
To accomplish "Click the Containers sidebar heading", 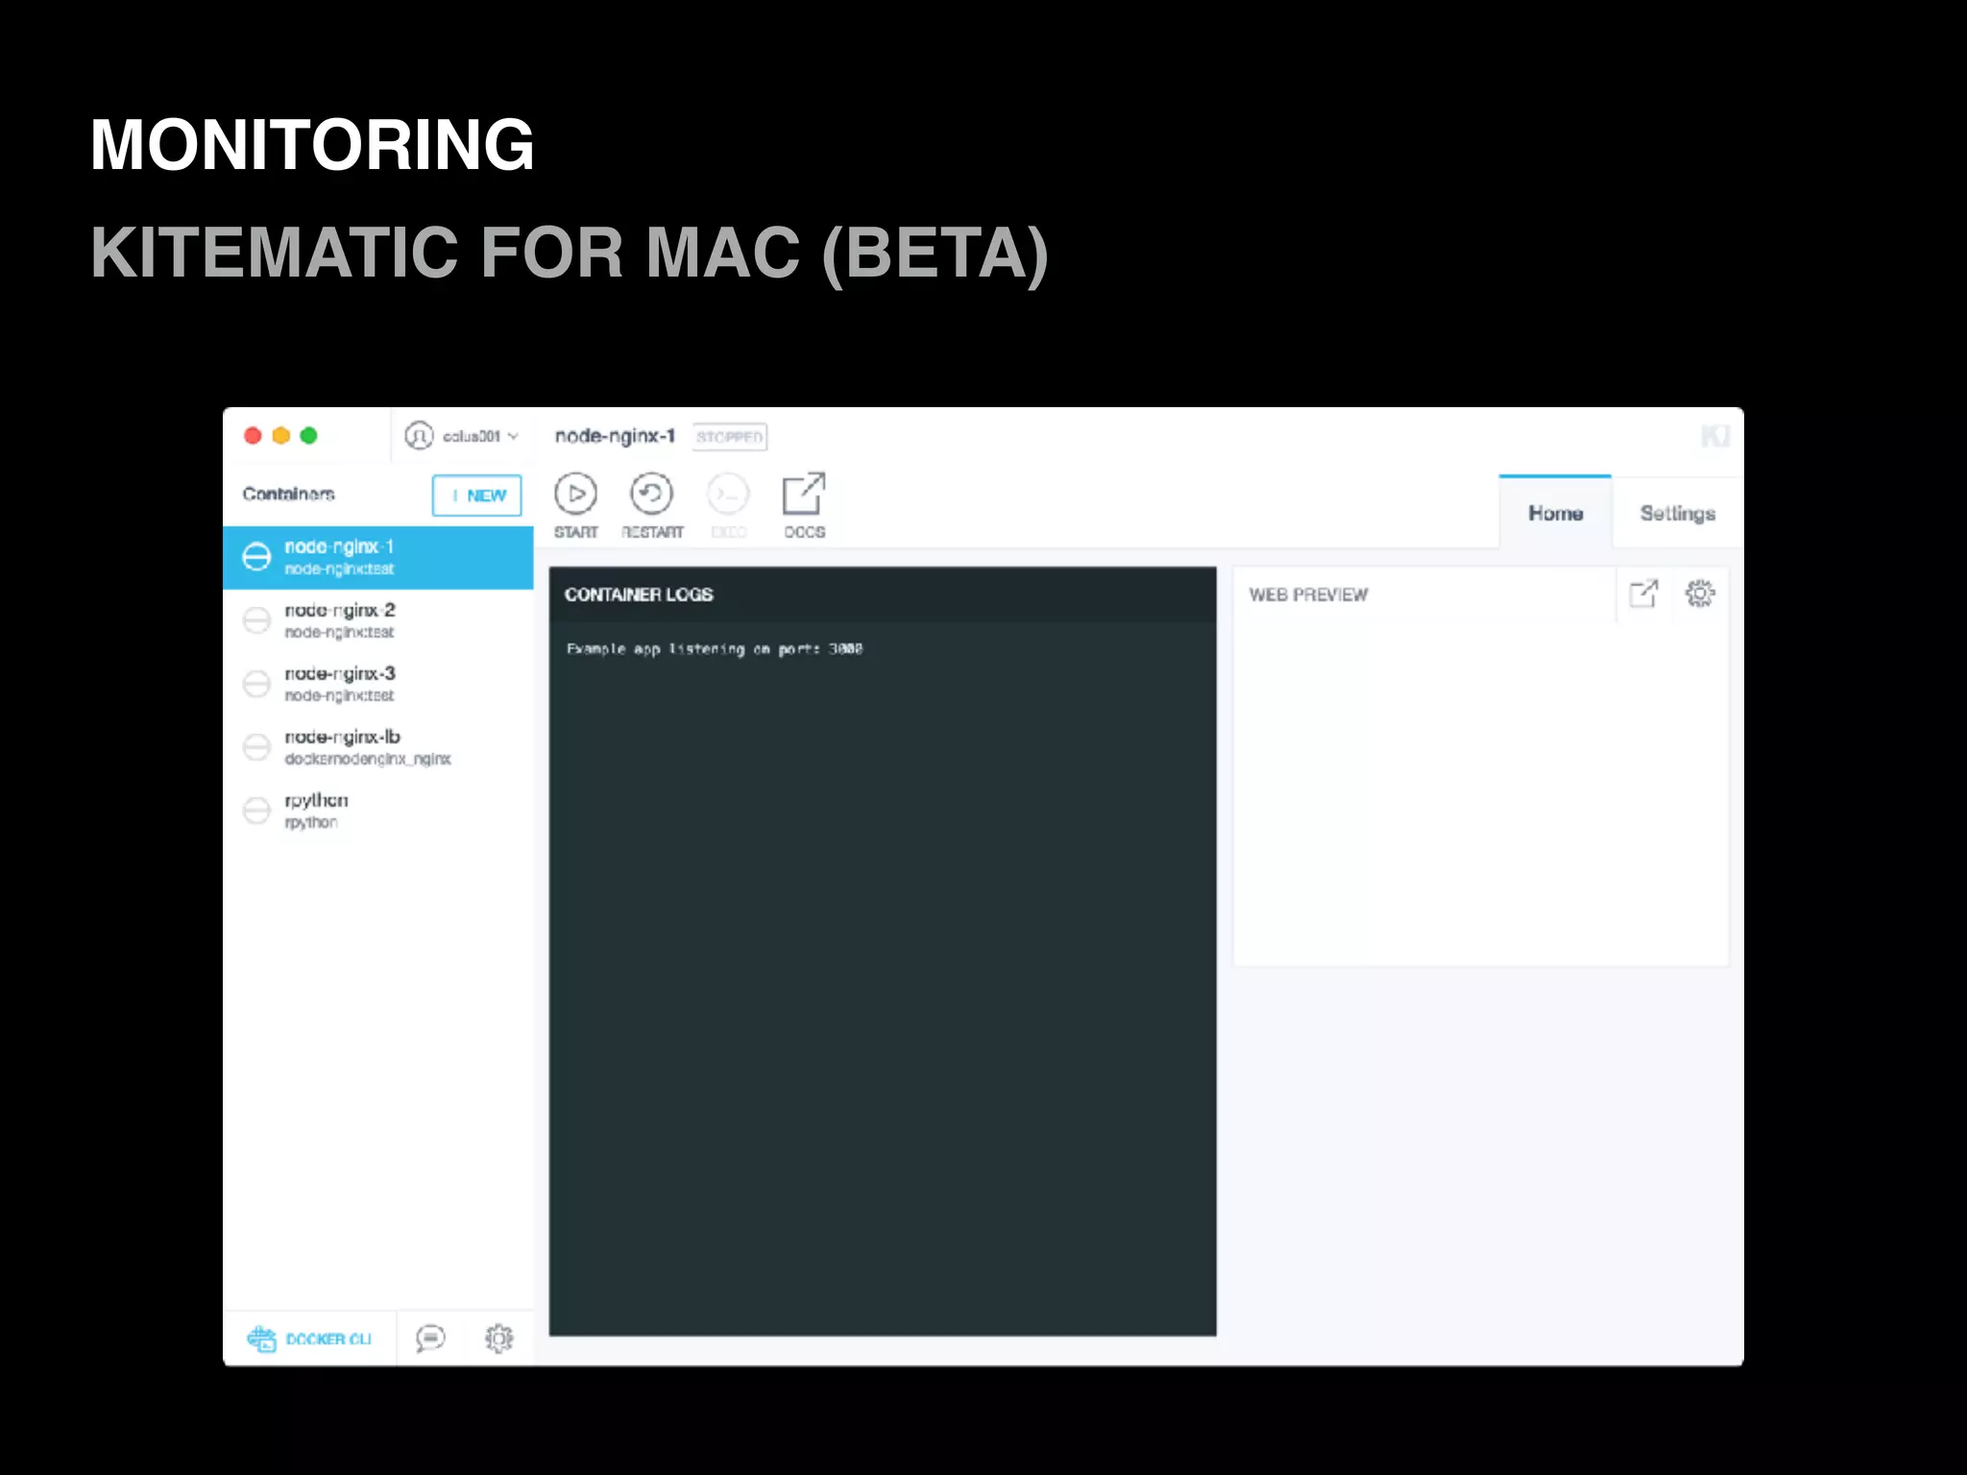I will 288,494.
